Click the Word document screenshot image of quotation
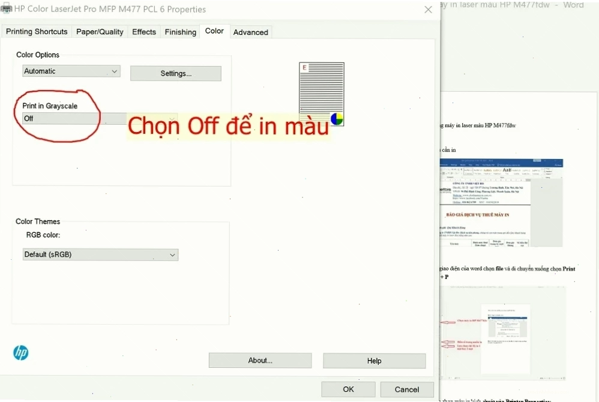 point(501,203)
